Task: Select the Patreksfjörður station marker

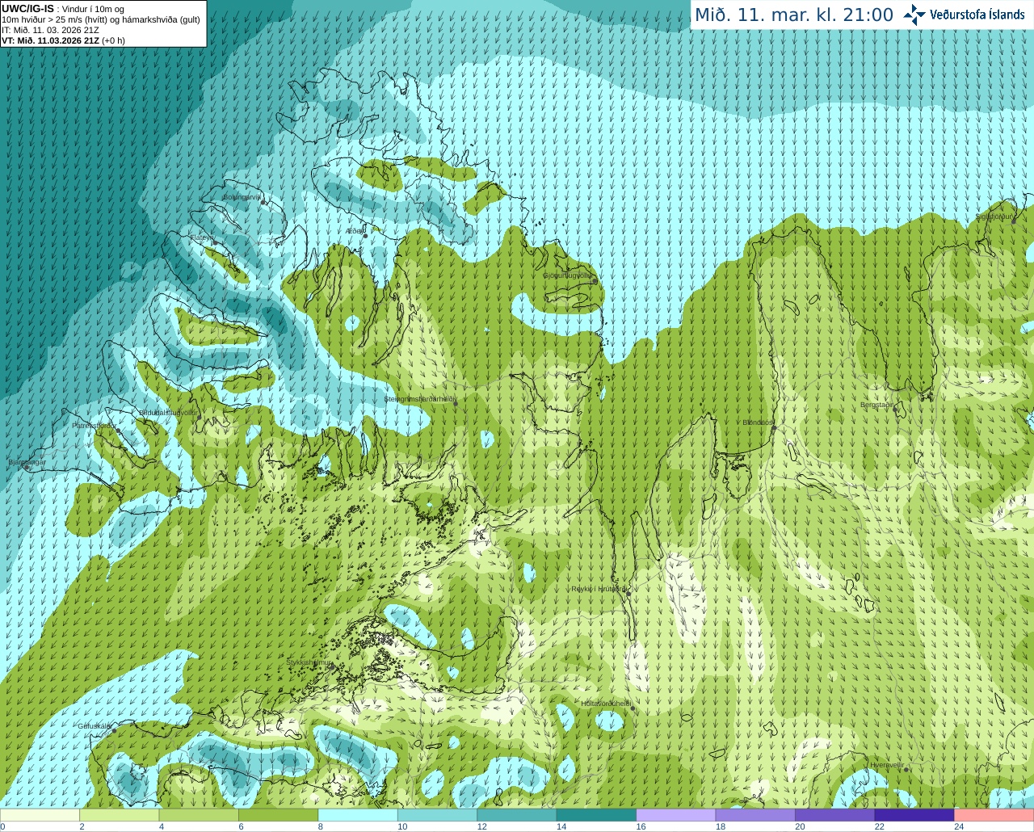Action: point(118,431)
